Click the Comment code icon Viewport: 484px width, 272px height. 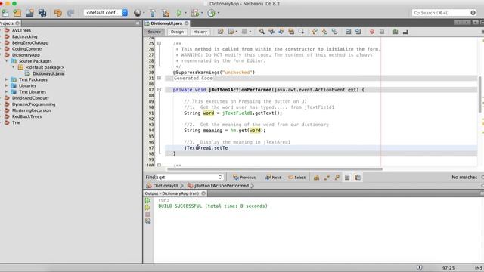[396, 32]
